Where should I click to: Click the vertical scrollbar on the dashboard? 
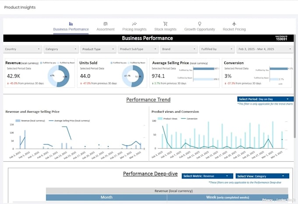coord(295,86)
